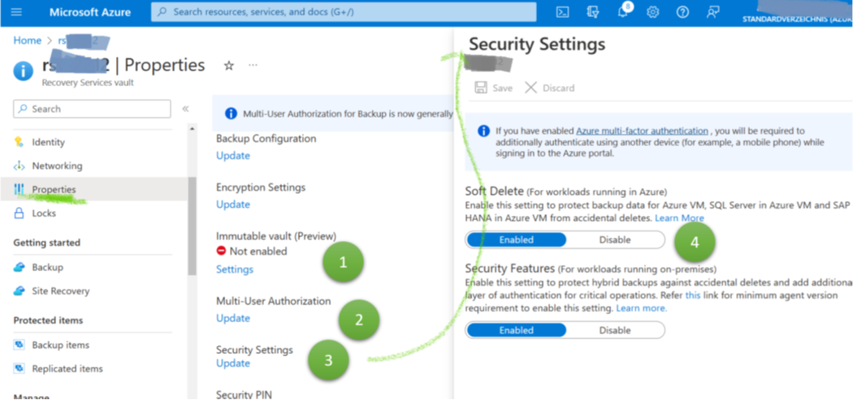853x400 pixels.
Task: Open the more options ellipsis beside Properties
Action: coord(253,65)
